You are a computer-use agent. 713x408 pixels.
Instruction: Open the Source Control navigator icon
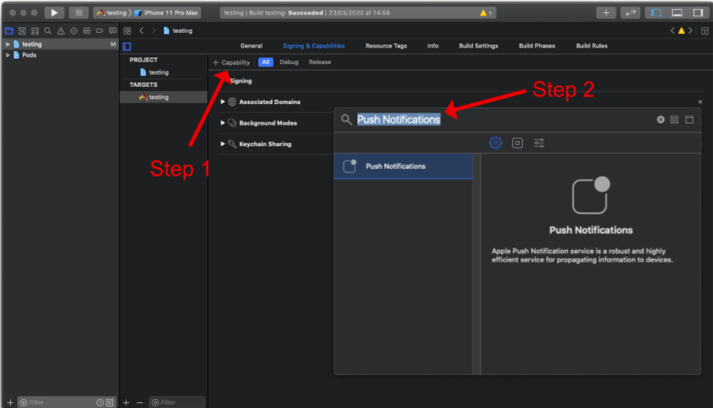tap(22, 31)
